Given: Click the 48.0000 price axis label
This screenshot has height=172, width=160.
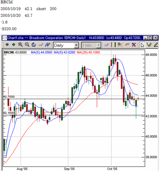Looking at the screenshot, I should pos(151,55).
